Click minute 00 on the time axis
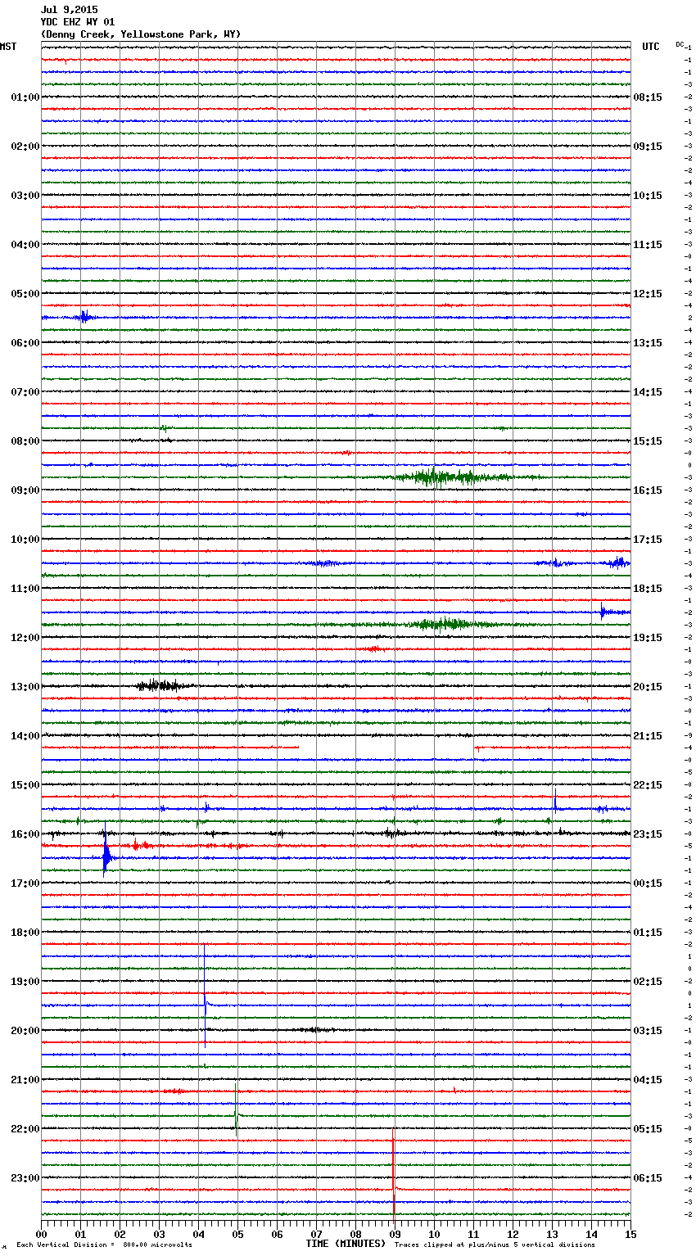The width and height of the screenshot is (696, 1256). point(41,1235)
